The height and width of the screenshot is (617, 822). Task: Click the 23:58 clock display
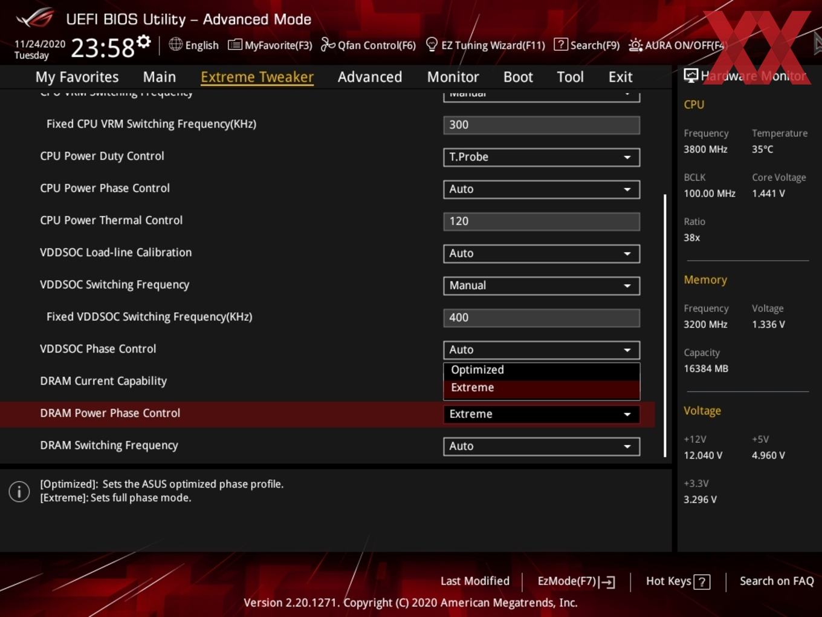pos(103,48)
